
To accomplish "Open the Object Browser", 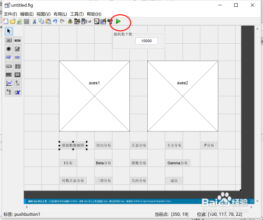I will [x=110, y=22].
